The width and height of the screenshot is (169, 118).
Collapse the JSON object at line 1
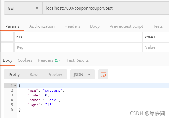tap(15, 86)
